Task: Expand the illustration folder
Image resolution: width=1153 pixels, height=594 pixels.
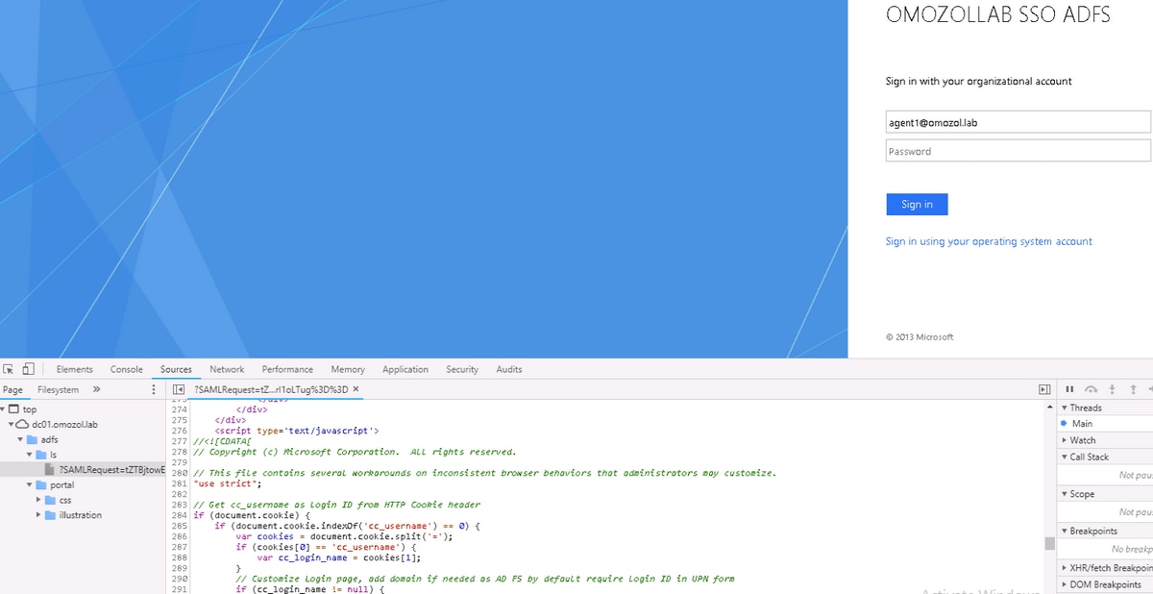Action: coord(37,515)
